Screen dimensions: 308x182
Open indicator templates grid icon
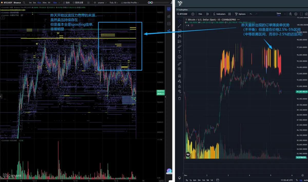pos(229,14)
